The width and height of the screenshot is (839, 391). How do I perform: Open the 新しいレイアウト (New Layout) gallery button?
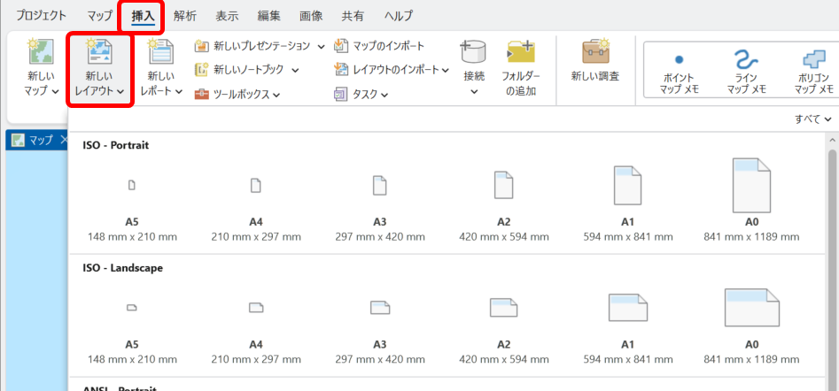point(99,71)
